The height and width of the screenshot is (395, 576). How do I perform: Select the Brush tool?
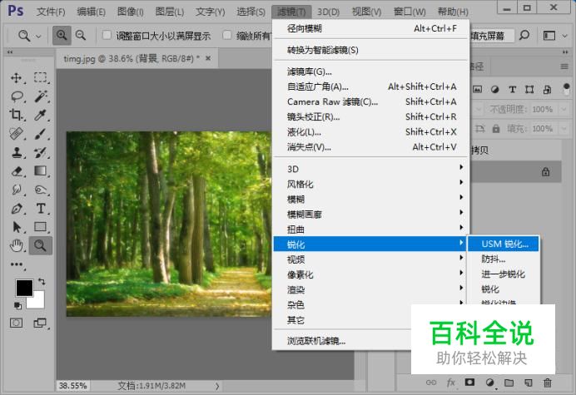(x=41, y=134)
